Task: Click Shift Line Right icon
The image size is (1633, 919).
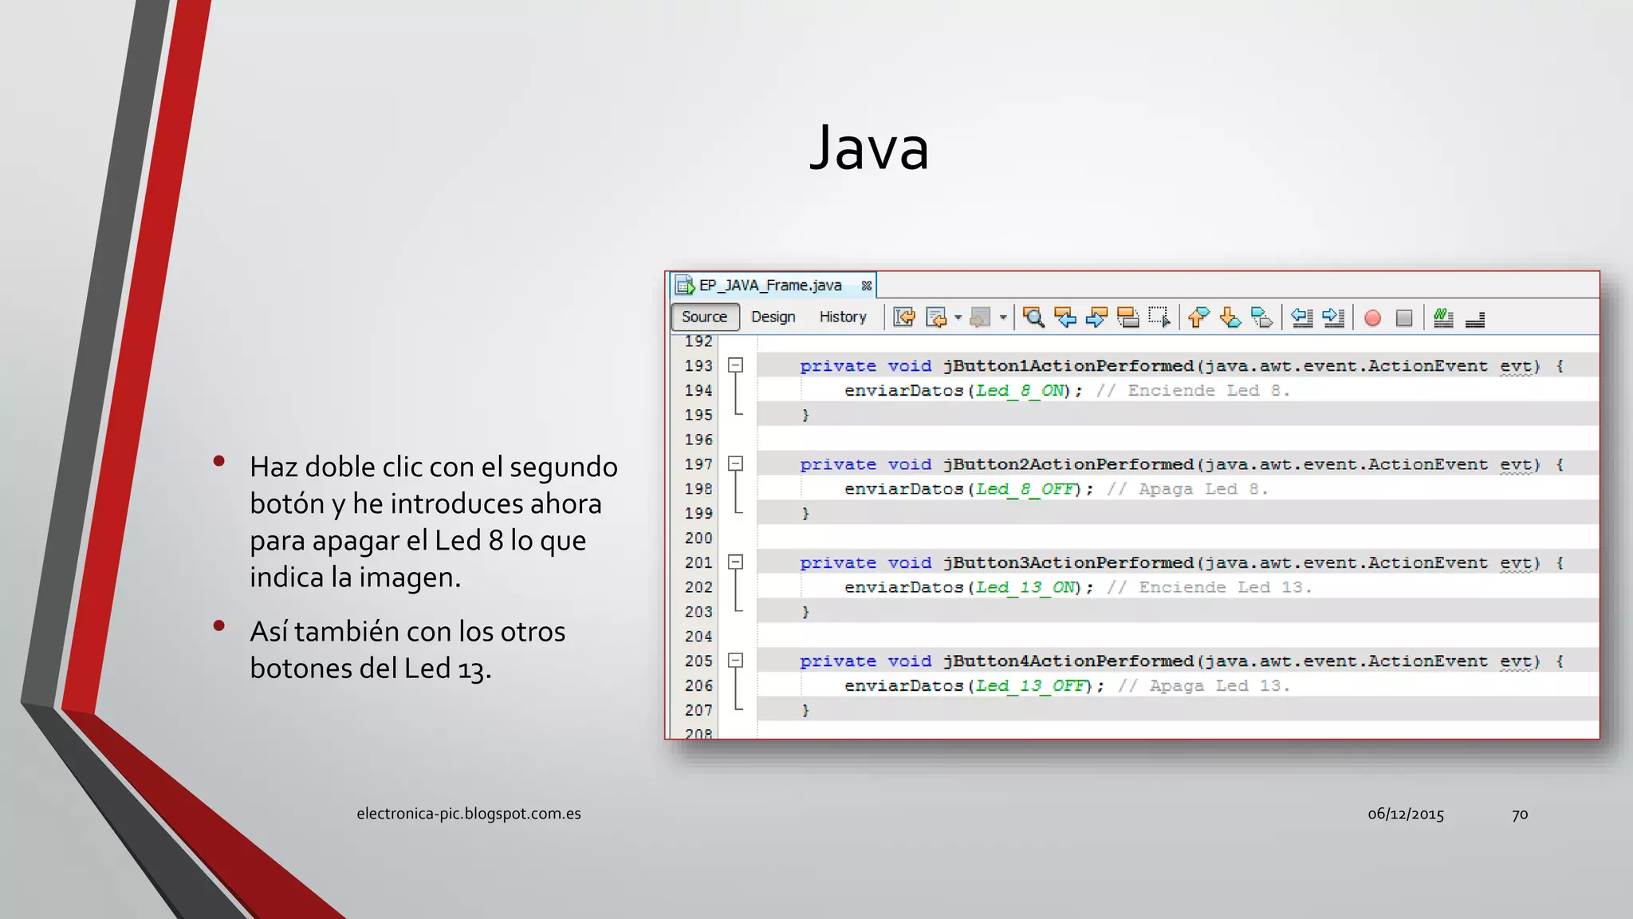Action: point(1333,318)
